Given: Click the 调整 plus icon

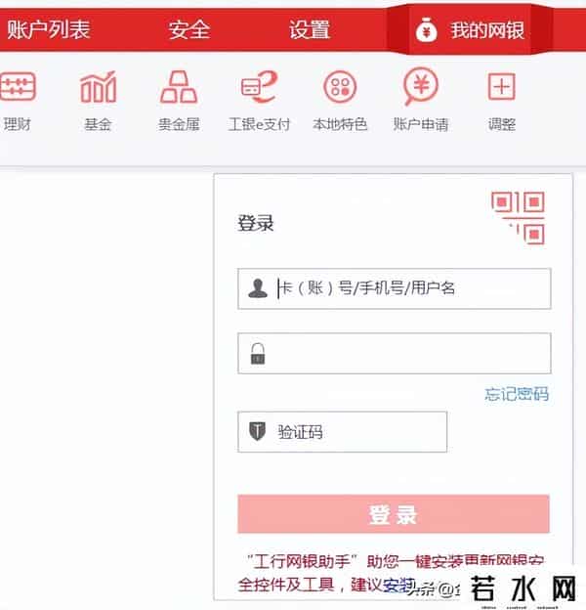Looking at the screenshot, I should click(x=502, y=86).
